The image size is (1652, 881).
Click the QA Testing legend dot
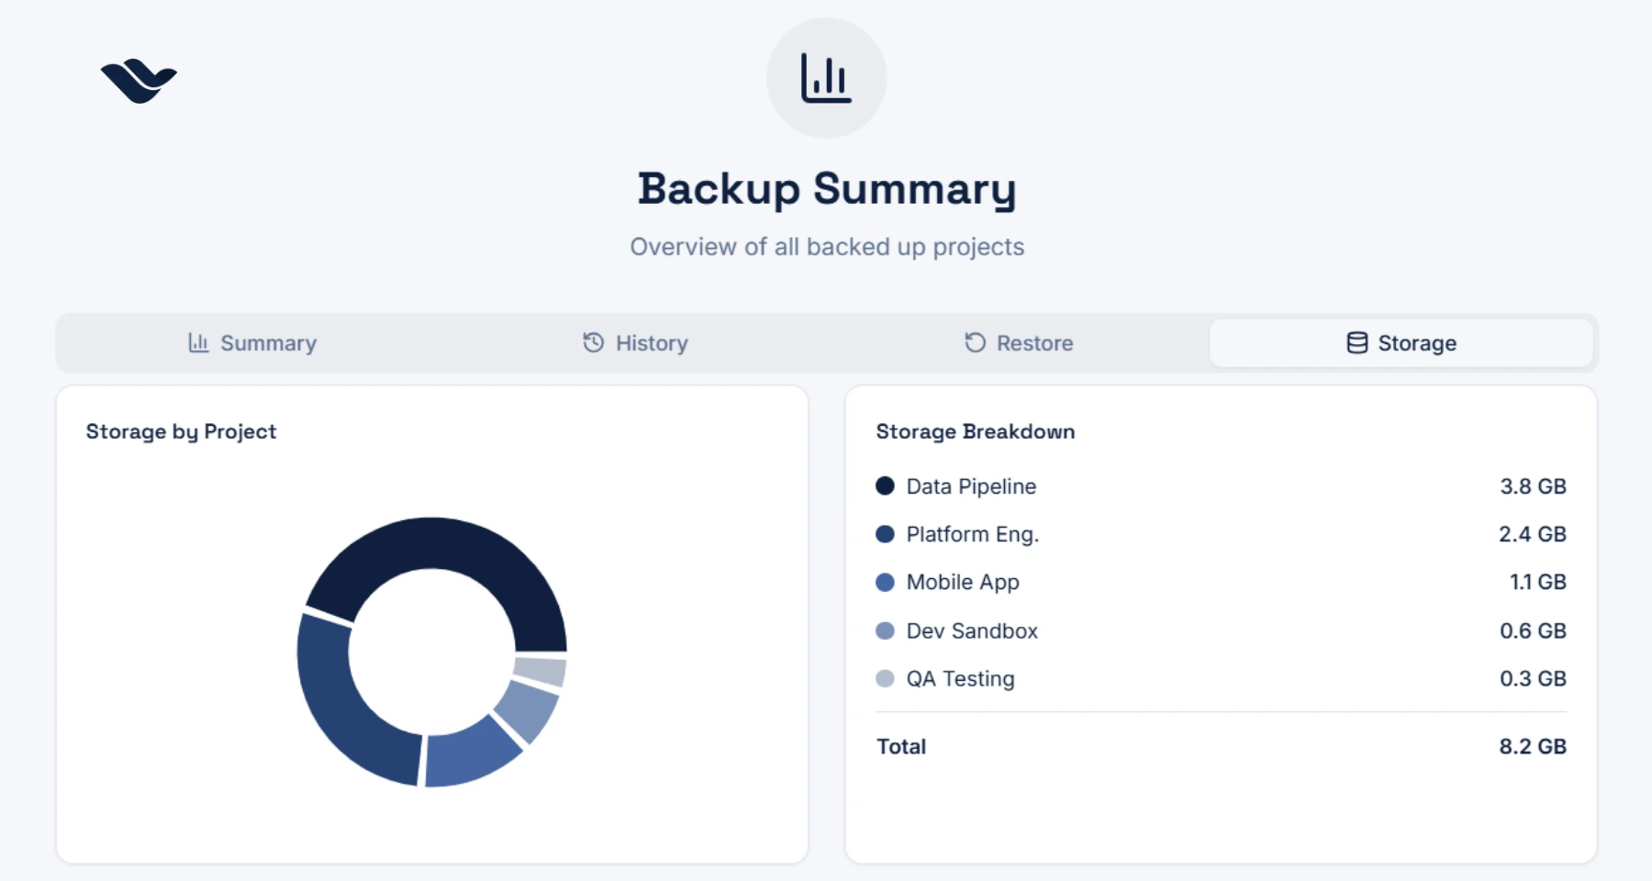[885, 678]
